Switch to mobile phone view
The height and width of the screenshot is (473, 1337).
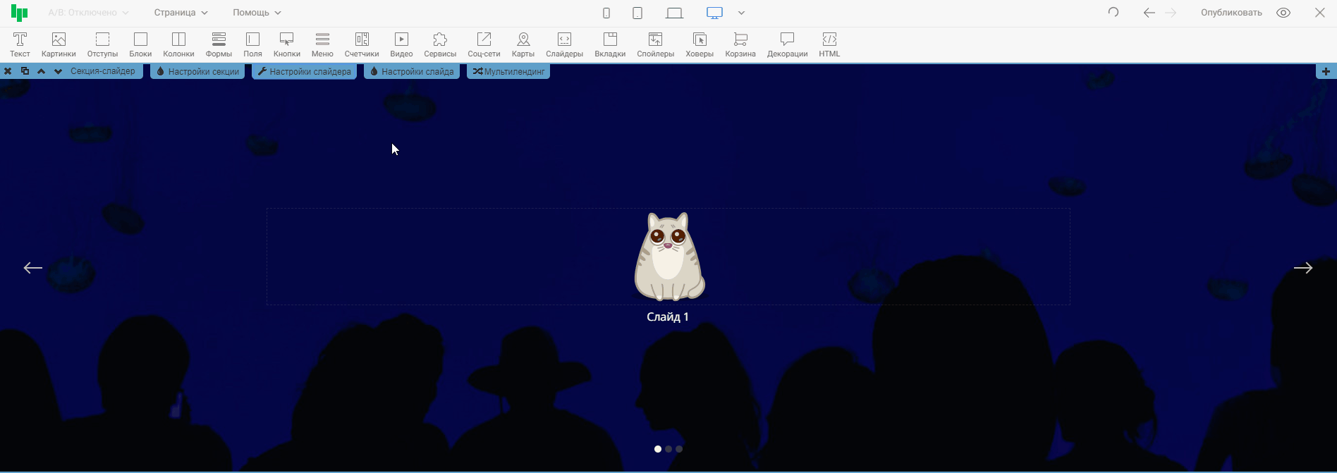(606, 13)
